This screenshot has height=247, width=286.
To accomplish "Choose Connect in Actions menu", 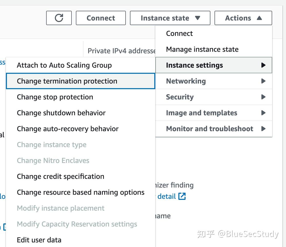I will pos(179,34).
